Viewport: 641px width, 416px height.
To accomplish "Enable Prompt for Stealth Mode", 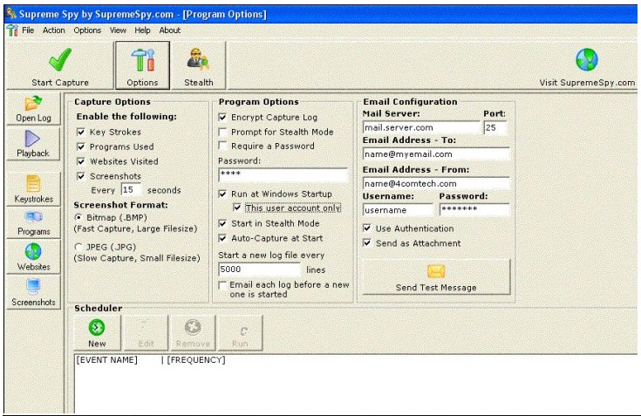I will click(222, 132).
